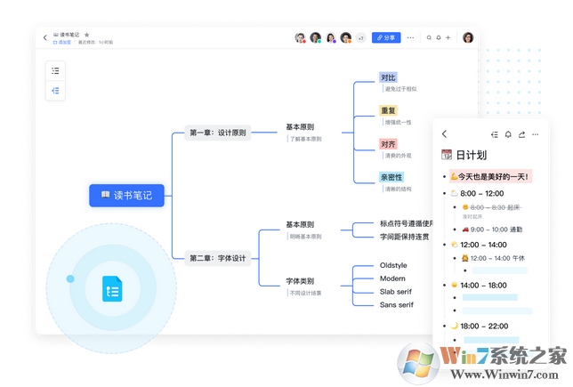
Task: Click the back arrow beside 读书笔记 title
Action: [x=45, y=37]
